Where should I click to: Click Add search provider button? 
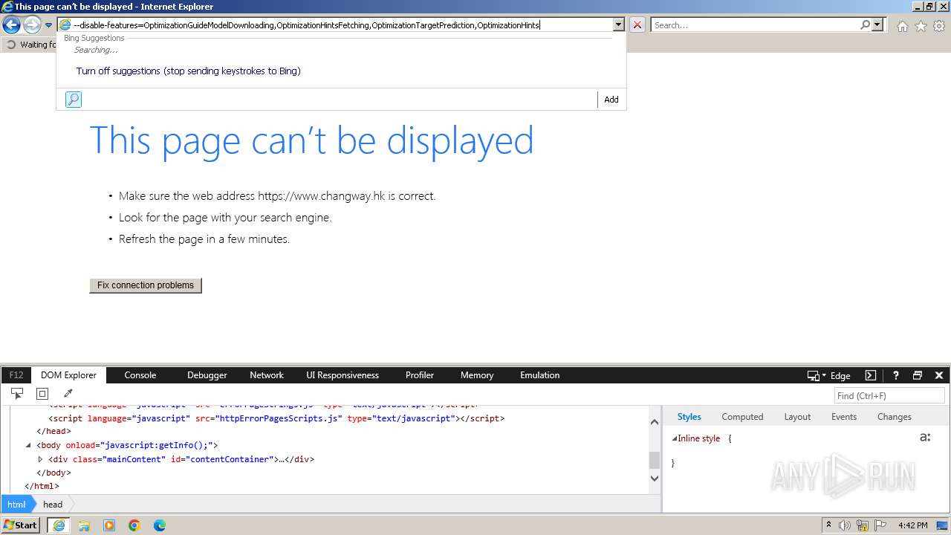tap(611, 100)
